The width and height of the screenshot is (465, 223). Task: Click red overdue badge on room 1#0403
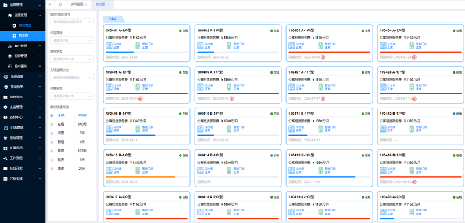point(323,57)
